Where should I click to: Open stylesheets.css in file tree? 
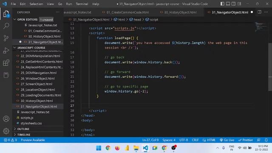(x=31, y=123)
